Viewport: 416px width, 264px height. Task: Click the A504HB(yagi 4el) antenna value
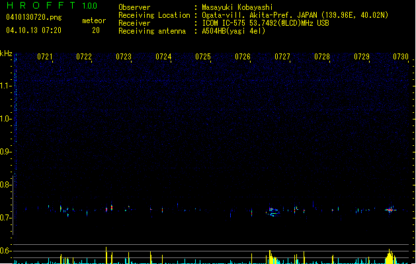233,31
